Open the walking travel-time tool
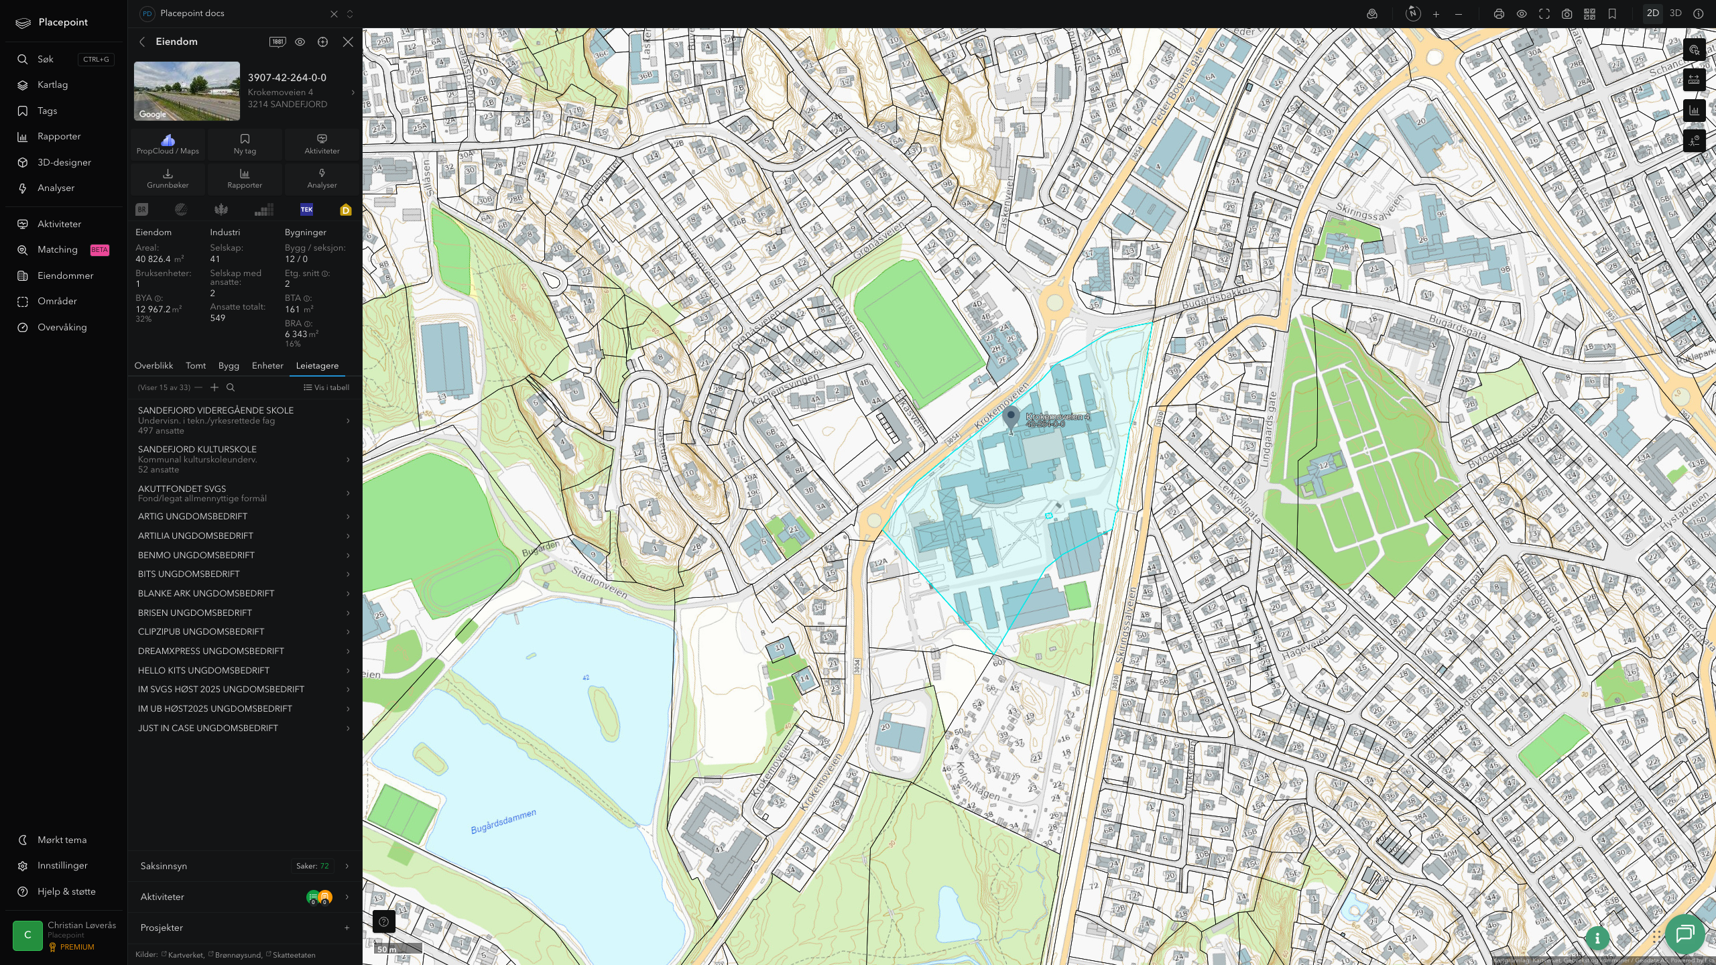The height and width of the screenshot is (965, 1716). 1695,141
